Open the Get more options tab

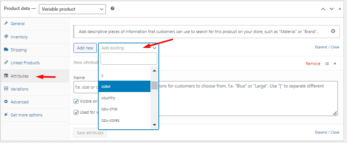coord(35,115)
